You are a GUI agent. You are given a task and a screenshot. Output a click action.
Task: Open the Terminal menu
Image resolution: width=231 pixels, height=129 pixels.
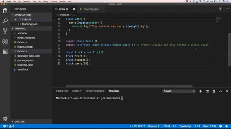coord(54,1)
